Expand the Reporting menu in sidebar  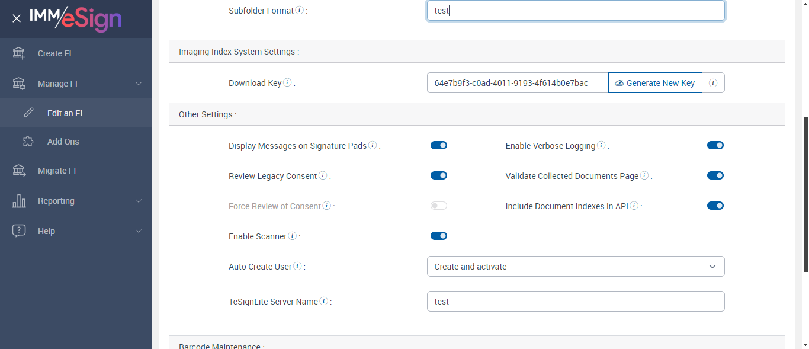click(139, 201)
